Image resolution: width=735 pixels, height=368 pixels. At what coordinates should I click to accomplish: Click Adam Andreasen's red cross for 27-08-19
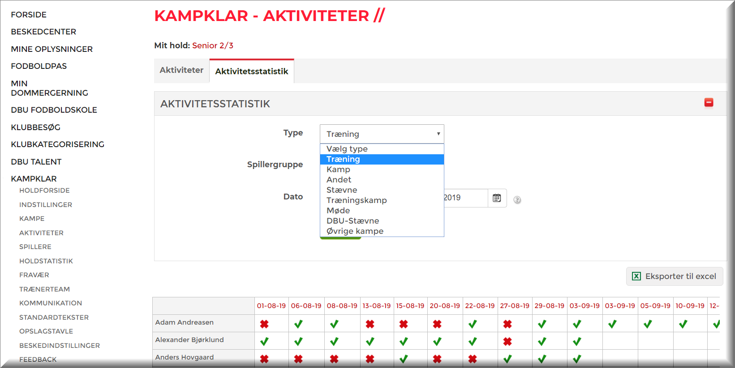tap(507, 324)
